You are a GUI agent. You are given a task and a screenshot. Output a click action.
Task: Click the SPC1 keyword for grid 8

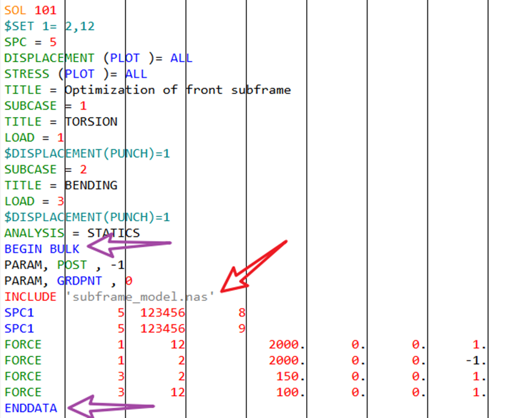tap(19, 312)
